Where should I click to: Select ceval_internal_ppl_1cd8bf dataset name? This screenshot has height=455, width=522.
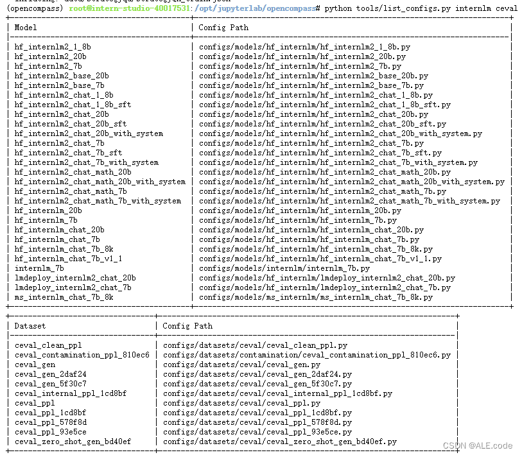click(71, 394)
